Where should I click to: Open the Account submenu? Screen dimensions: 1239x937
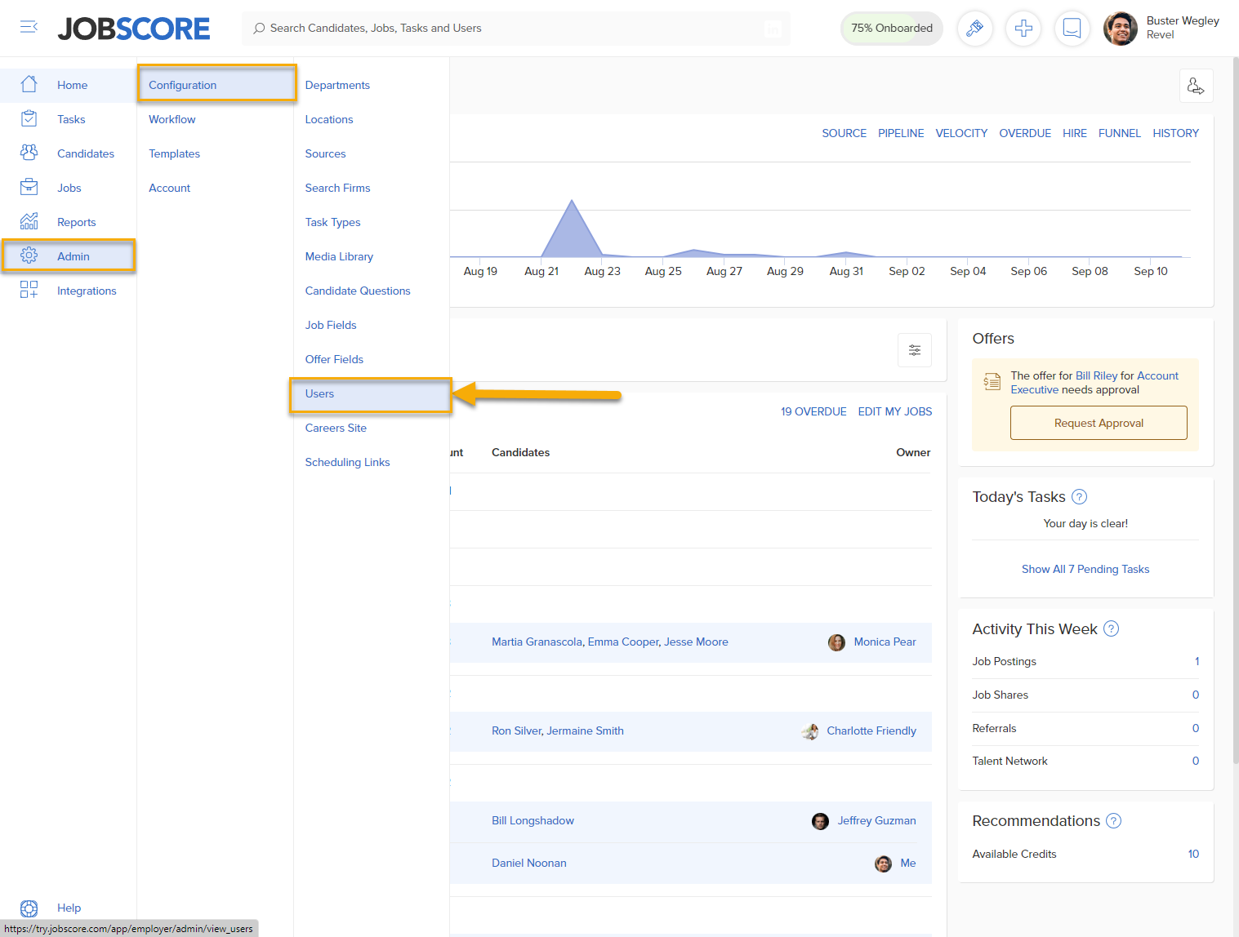click(169, 188)
